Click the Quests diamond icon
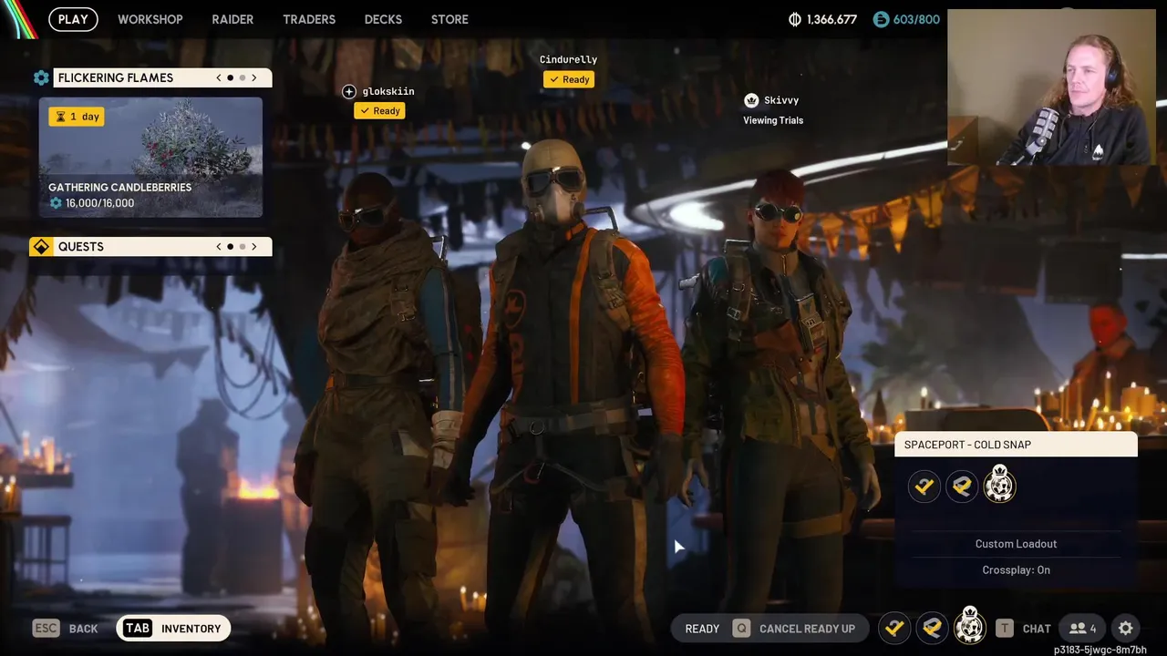 pyautogui.click(x=41, y=247)
